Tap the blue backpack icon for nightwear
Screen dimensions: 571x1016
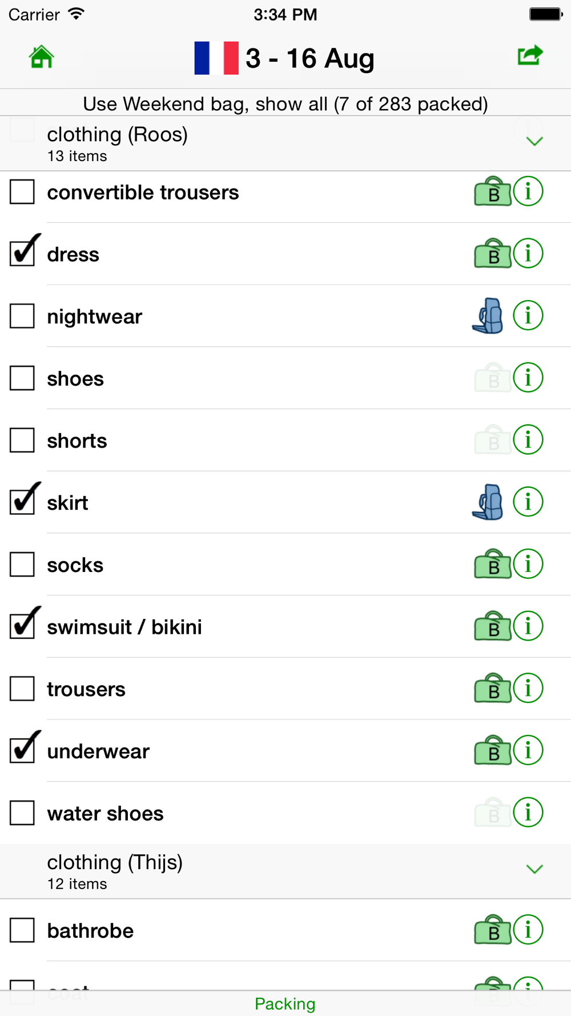click(488, 315)
